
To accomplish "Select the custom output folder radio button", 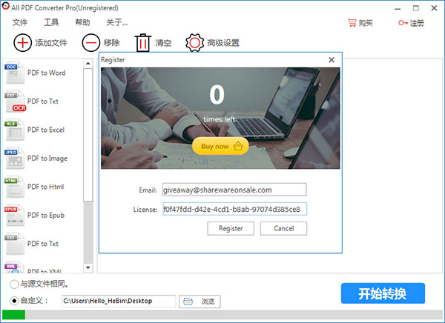I will [x=14, y=301].
